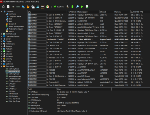Screen dimensions: 150x115
Task: Expand the Storage tree node
Action: tap(1, 46)
